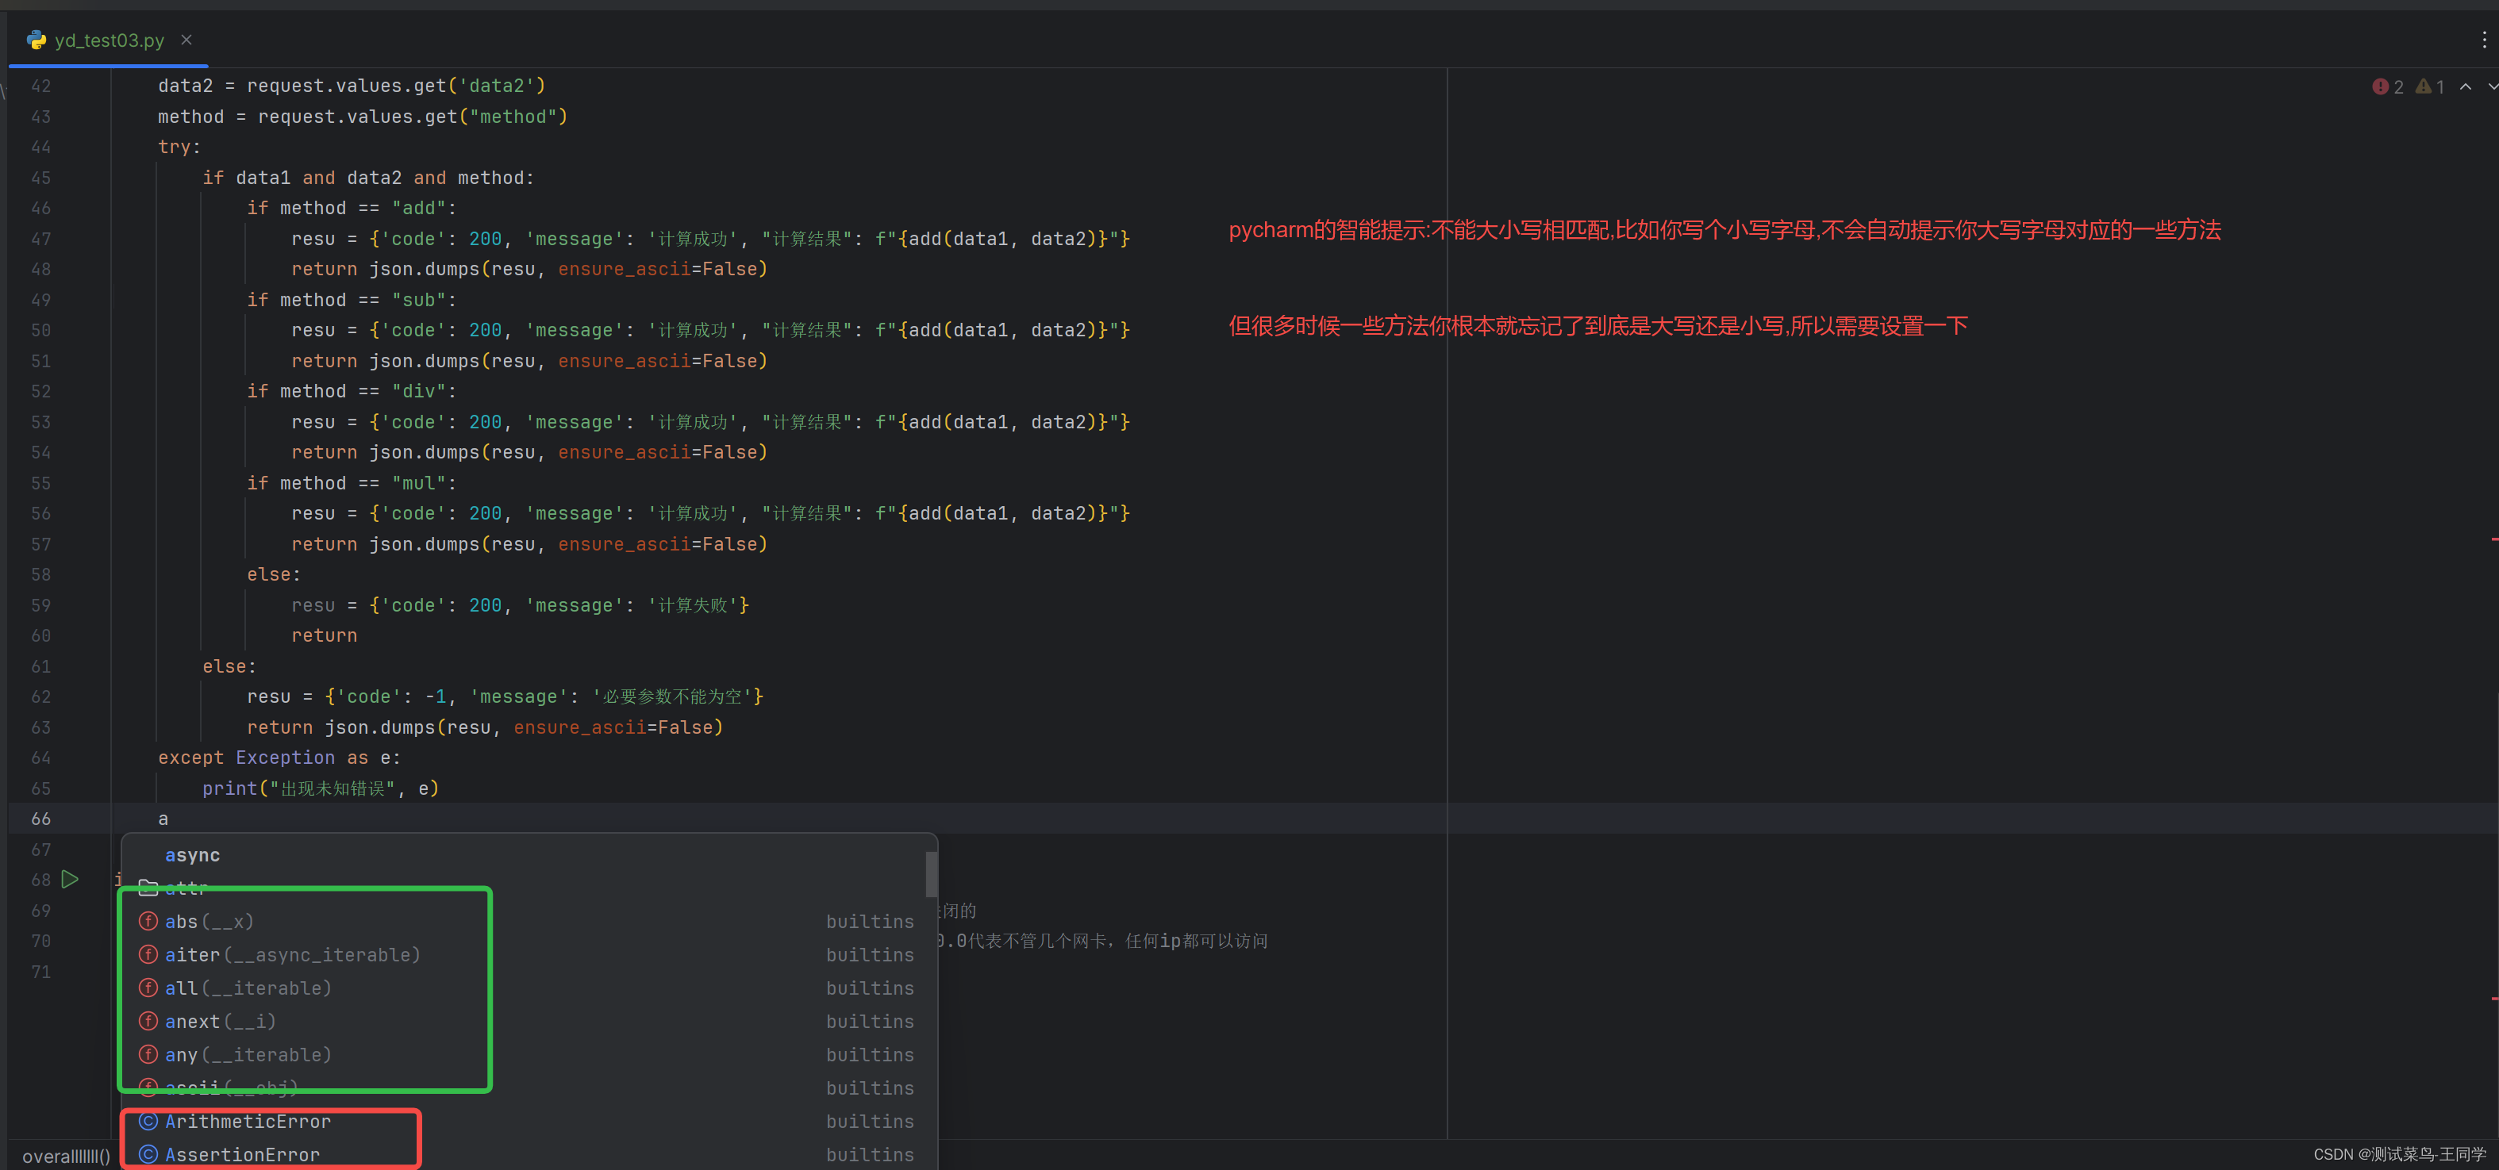Click the function icon beside abs suggestion
Screen dimensions: 2499x1170
[x=148, y=921]
